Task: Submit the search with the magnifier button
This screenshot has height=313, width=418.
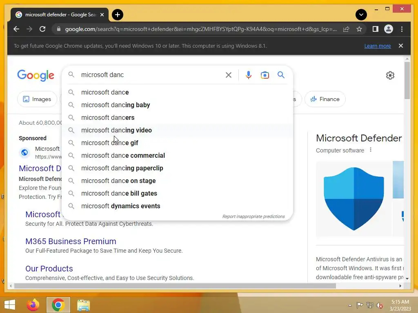Action: (281, 75)
